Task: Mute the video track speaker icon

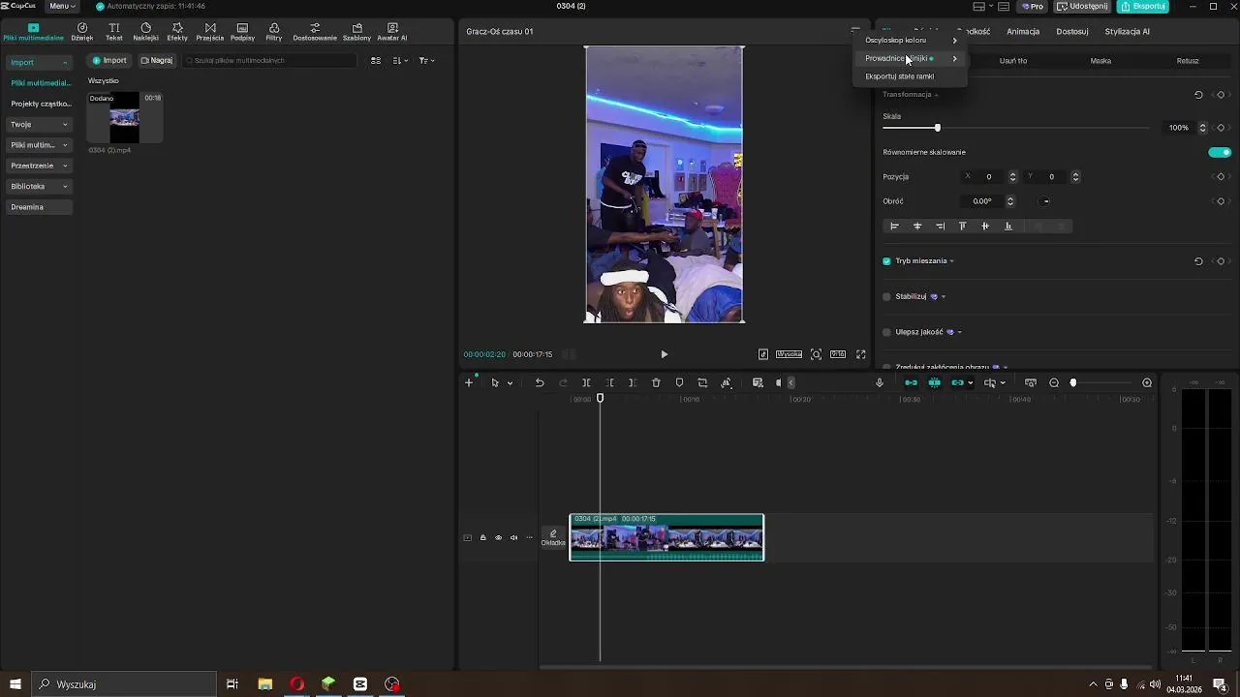Action: [513, 537]
